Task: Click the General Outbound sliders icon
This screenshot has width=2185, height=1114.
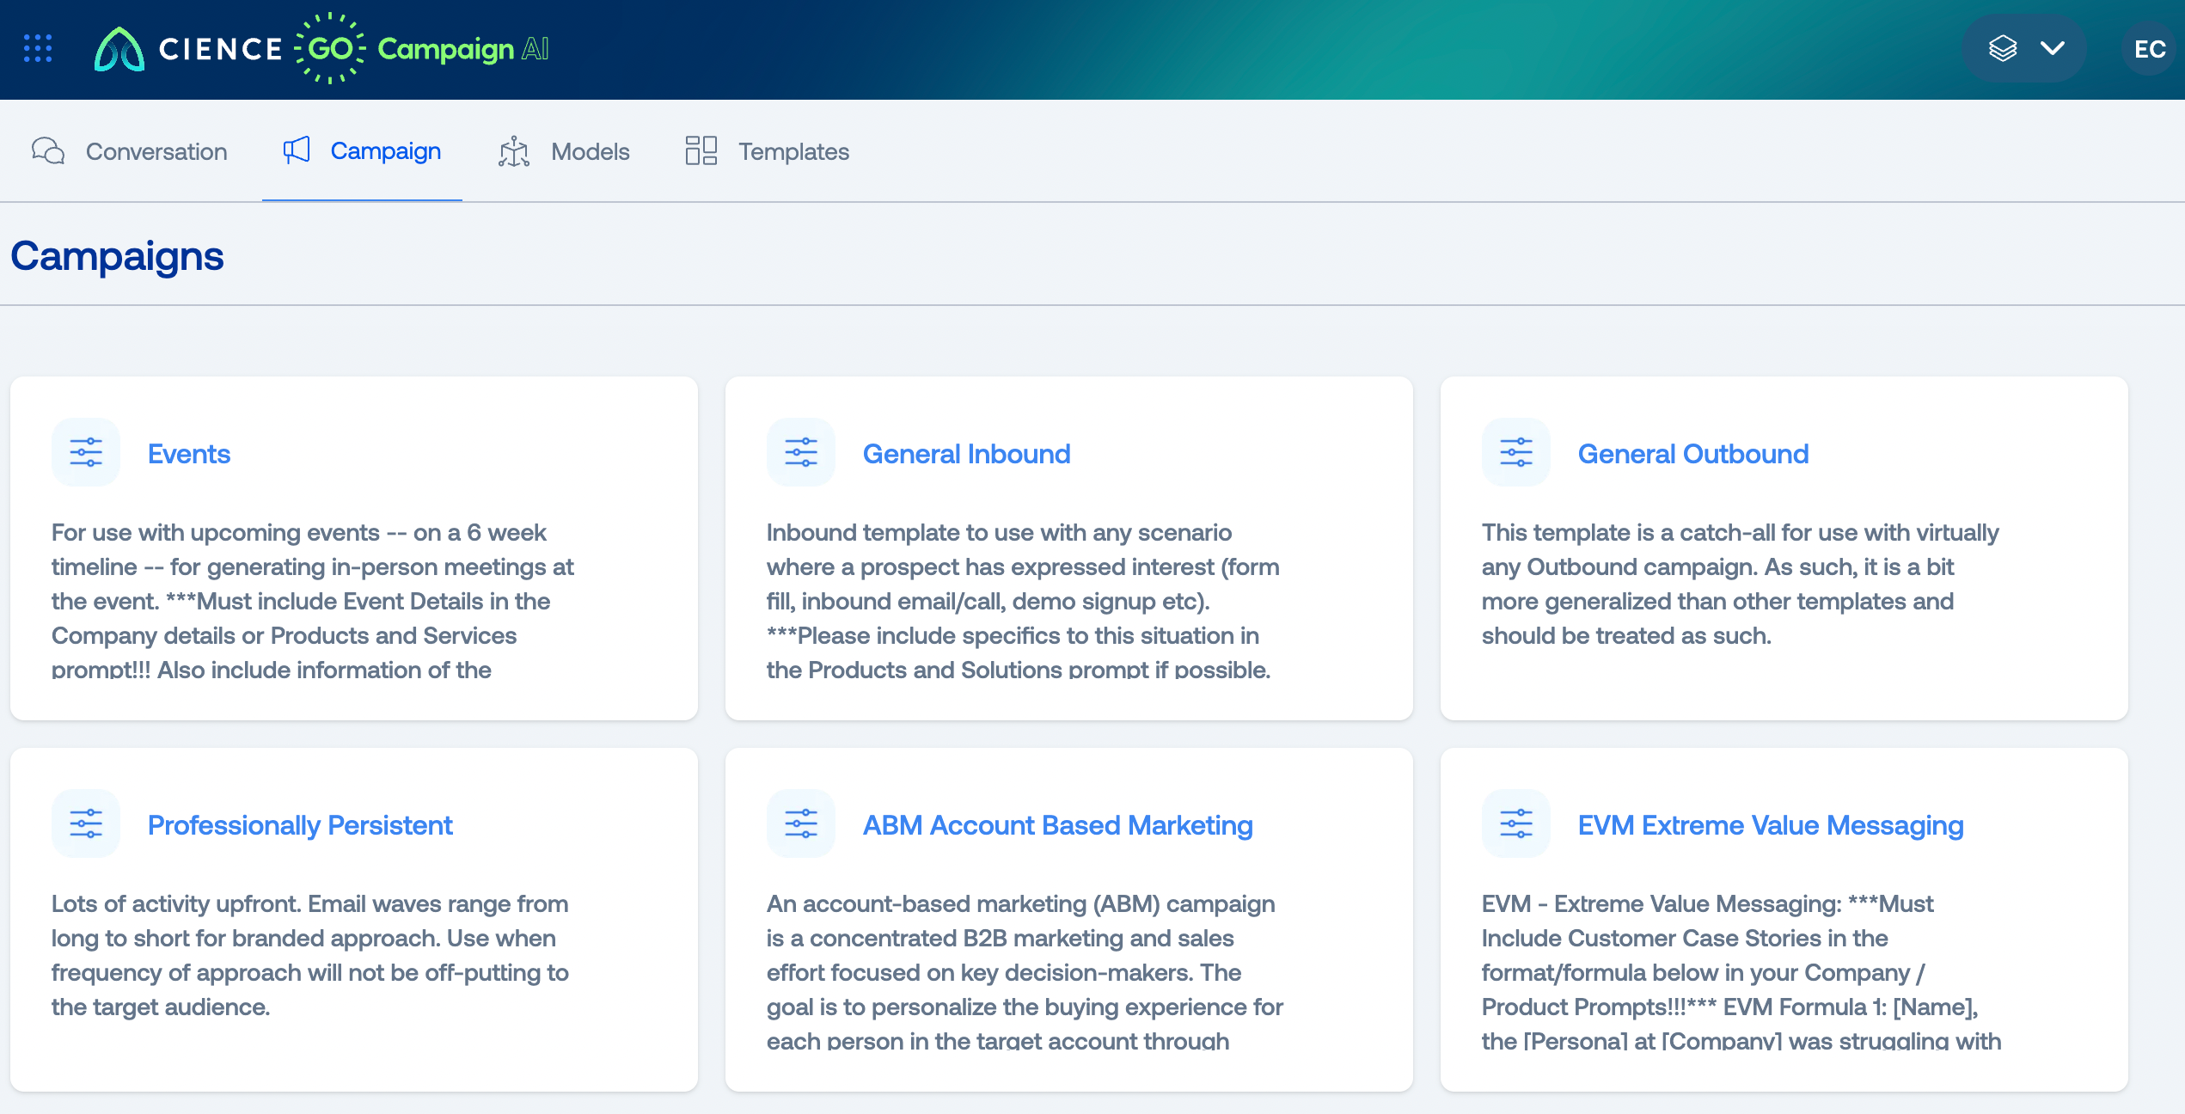Action: 1515,451
